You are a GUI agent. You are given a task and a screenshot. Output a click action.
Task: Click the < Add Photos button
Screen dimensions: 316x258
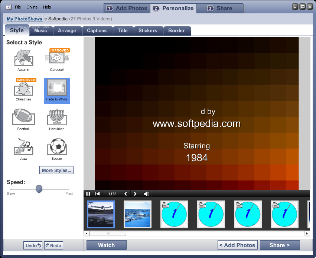237,245
